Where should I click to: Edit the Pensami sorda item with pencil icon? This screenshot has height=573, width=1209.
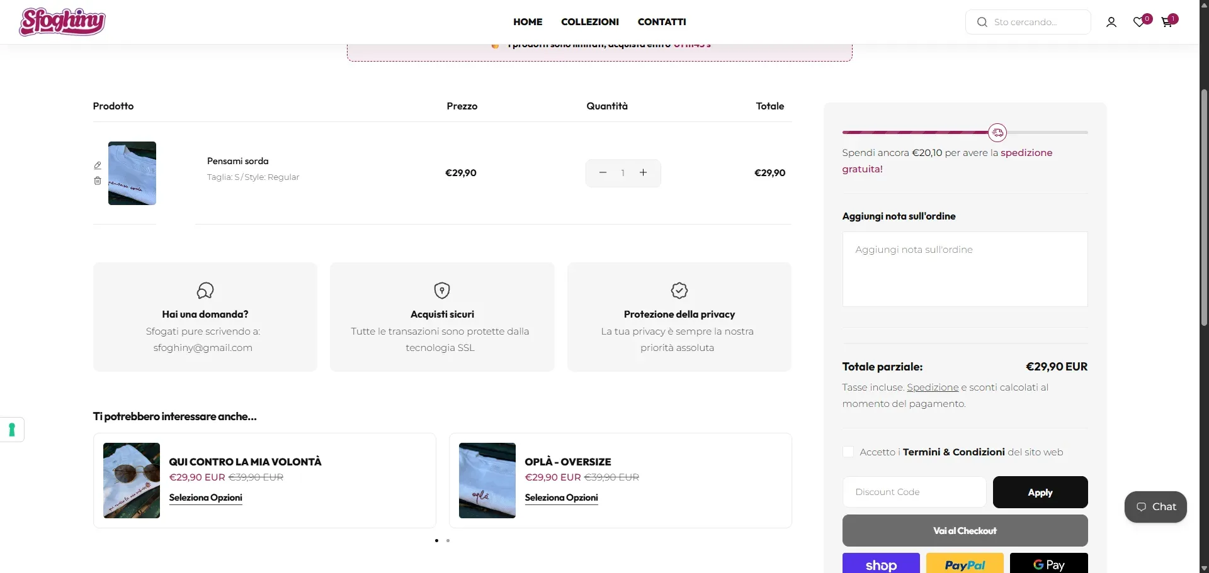tap(98, 165)
